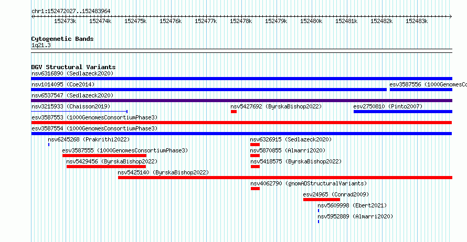
Task: Select the red nsv5418575 variant bar
Action: (255, 167)
